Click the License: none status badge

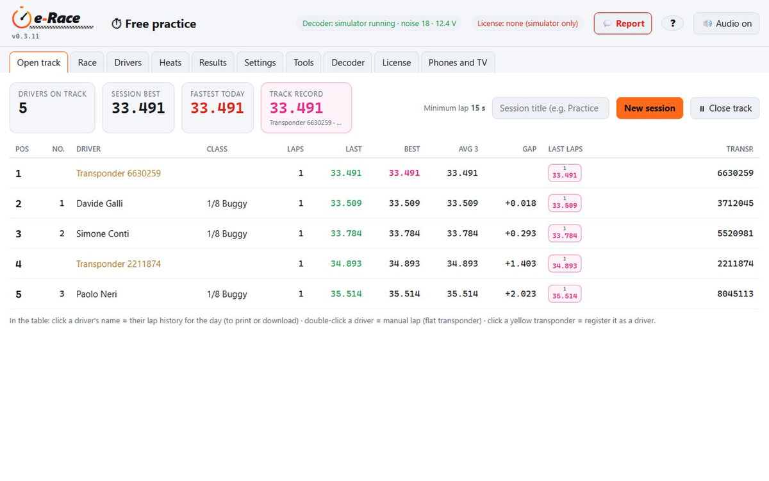(x=528, y=24)
